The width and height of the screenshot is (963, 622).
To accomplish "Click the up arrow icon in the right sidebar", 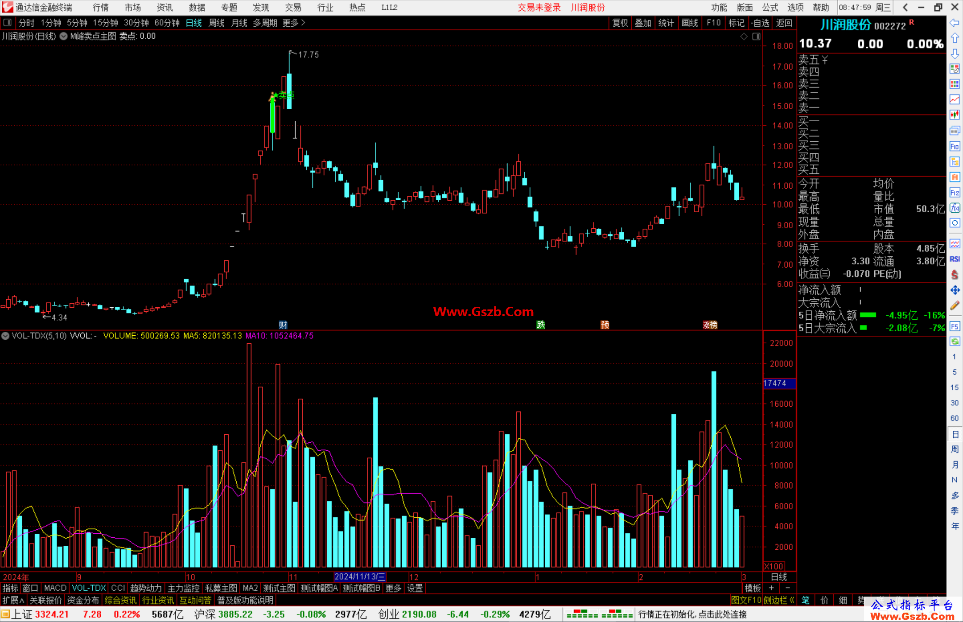I will click(x=955, y=38).
